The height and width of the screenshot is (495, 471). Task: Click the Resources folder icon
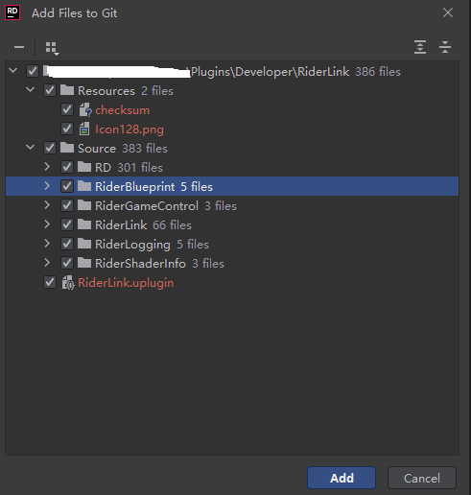[67, 90]
